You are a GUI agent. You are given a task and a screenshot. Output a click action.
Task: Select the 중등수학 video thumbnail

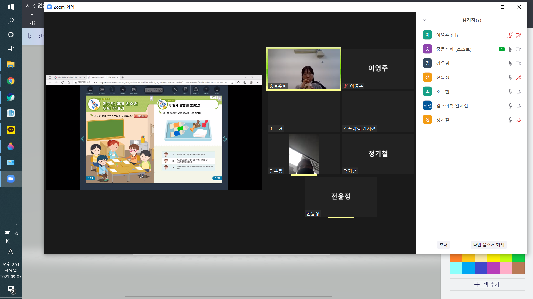[304, 69]
